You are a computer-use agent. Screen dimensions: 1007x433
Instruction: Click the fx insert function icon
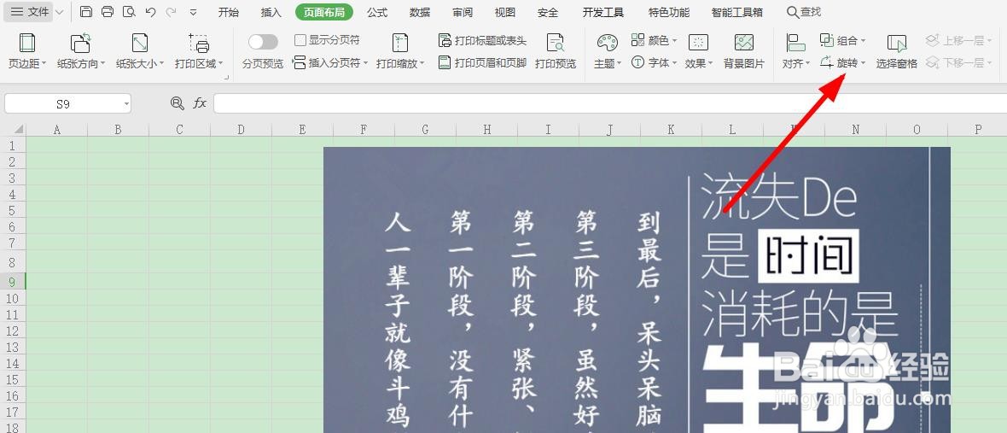[200, 102]
